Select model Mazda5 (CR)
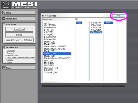Screen dimensions: 138x103 [50, 51]
